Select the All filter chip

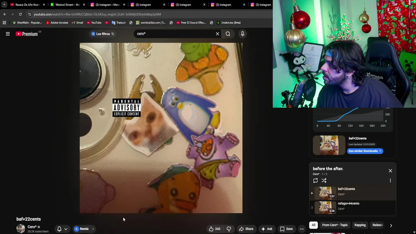click(313, 225)
